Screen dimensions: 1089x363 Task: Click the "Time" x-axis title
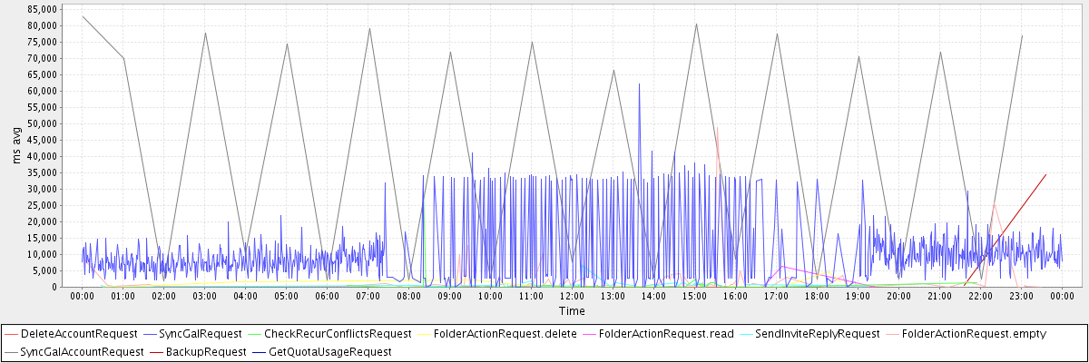tap(572, 311)
